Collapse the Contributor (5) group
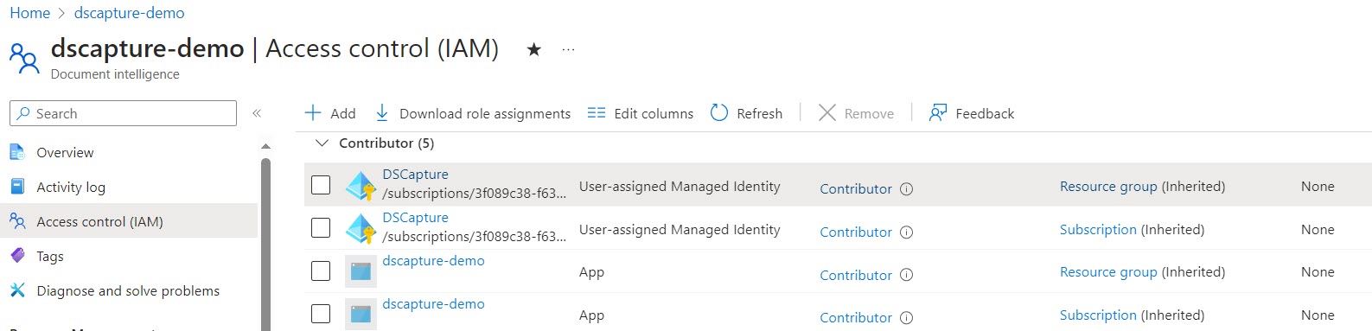This screenshot has width=1372, height=331. pyautogui.click(x=322, y=143)
